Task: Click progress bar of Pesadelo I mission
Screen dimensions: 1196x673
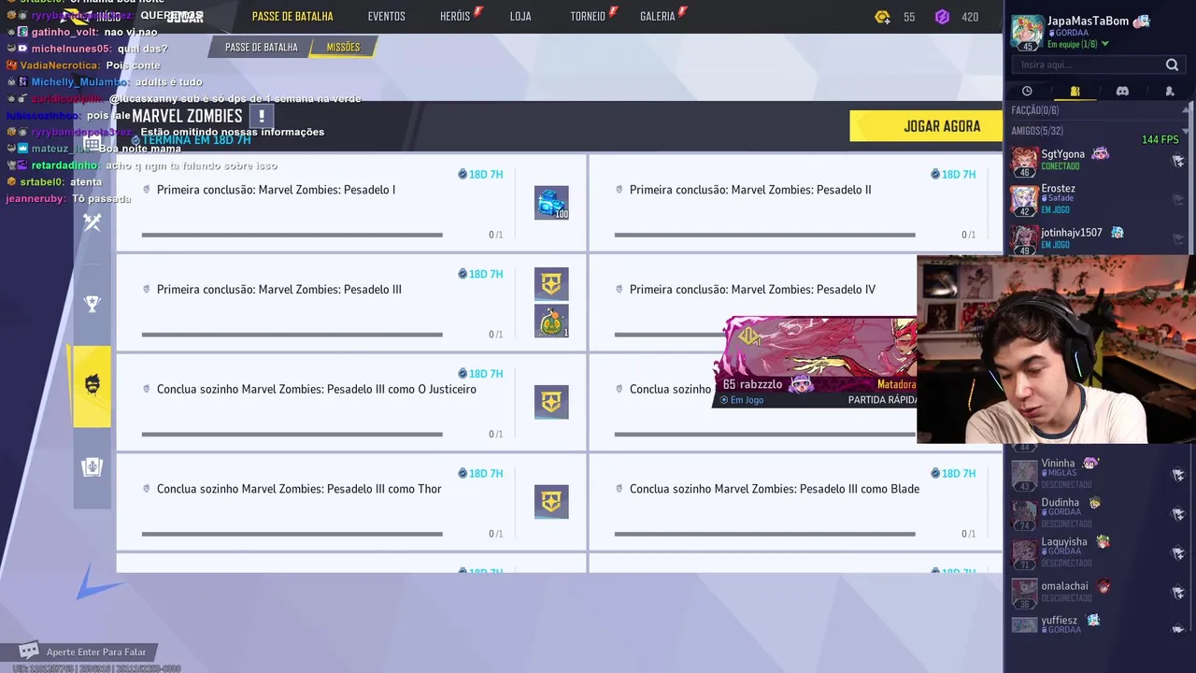Action: [x=292, y=235]
